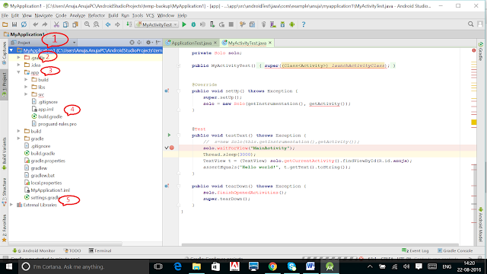Click the Save All toolbar icon

coord(14,24)
